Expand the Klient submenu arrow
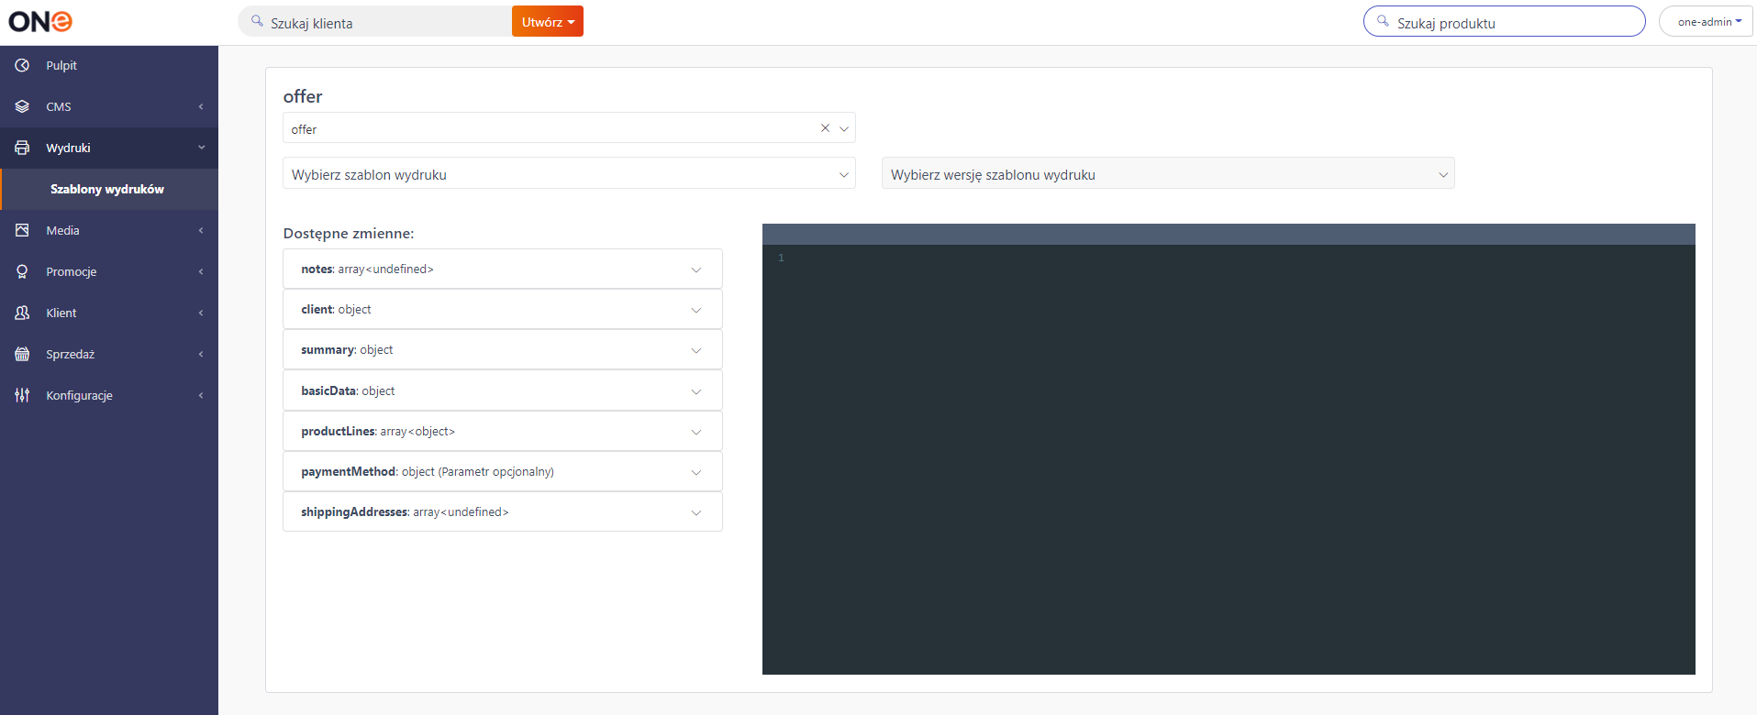The width and height of the screenshot is (1757, 715). (201, 313)
